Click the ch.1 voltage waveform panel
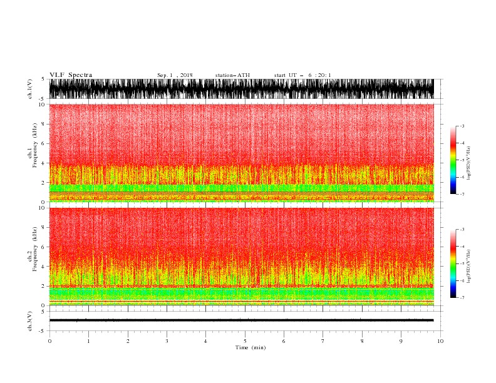Screen dimensions: 496x383 (x=241, y=89)
